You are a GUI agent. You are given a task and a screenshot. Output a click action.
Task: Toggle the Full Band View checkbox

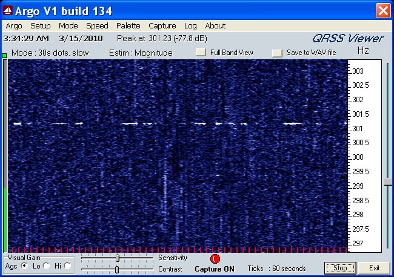[201, 53]
